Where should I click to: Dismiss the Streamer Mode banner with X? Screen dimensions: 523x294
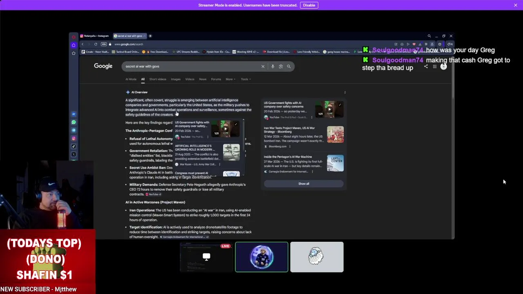coord(516,5)
